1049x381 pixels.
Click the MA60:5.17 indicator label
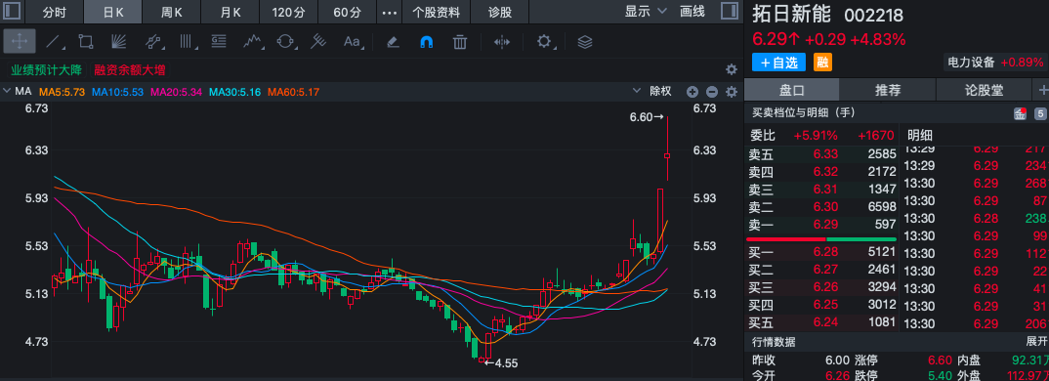coord(294,92)
